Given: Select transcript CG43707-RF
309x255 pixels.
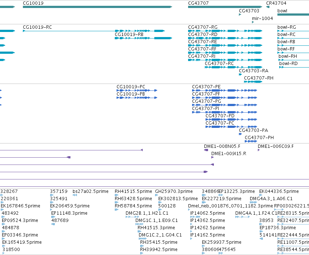Looking at the screenshot, I should pyautogui.click(x=225, y=53).
